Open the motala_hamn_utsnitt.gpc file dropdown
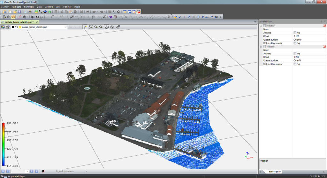This screenshot has width=327, height=178. 66,27
